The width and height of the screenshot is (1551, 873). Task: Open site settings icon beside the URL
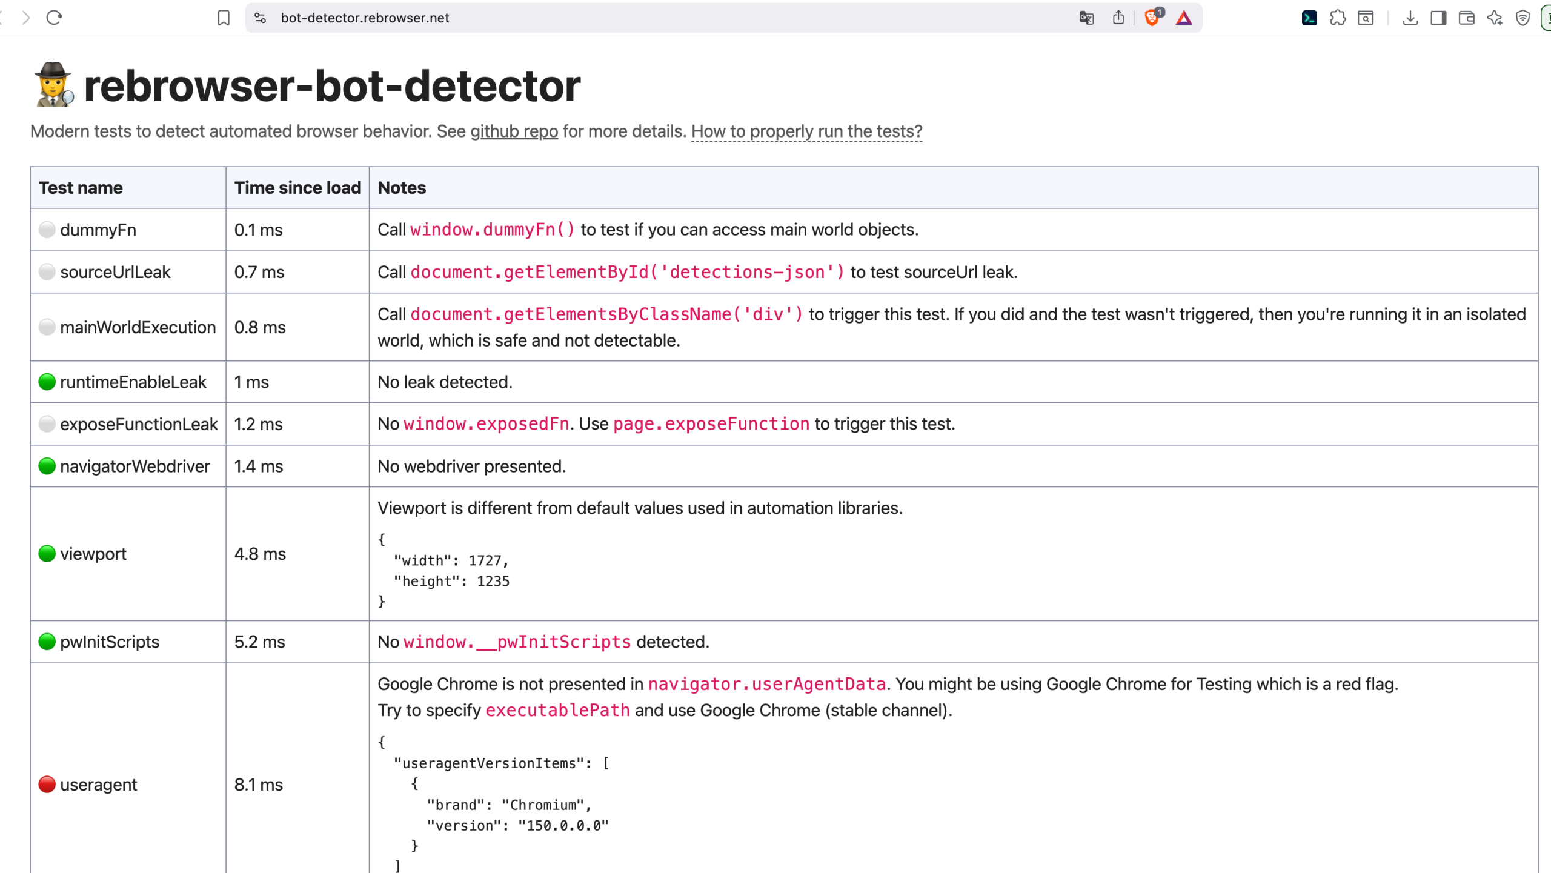260,18
